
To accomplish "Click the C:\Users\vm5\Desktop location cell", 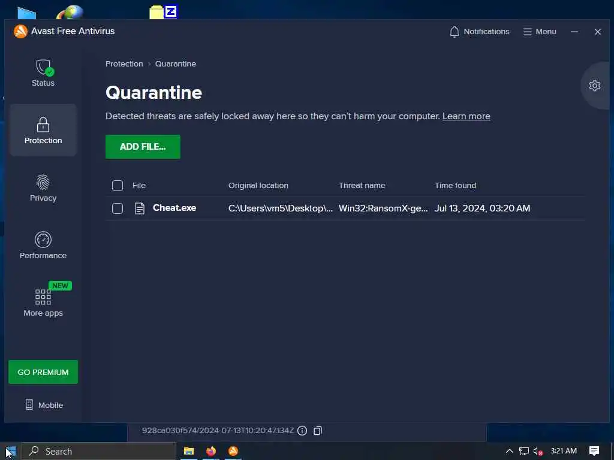I will pos(281,208).
